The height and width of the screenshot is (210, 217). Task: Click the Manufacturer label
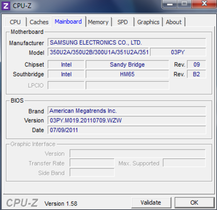click(x=27, y=43)
